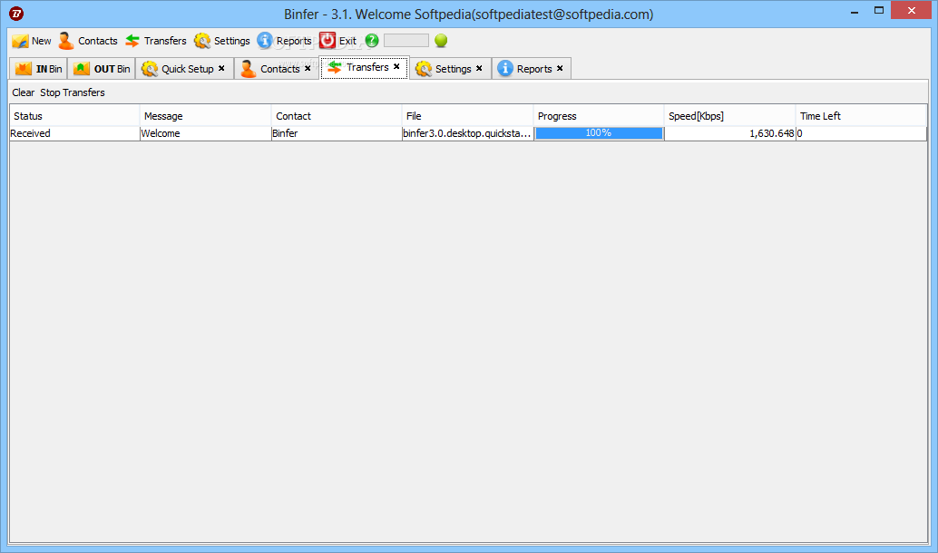Click the red Exit power icon
Image resolution: width=938 pixels, height=553 pixels.
pyautogui.click(x=327, y=40)
